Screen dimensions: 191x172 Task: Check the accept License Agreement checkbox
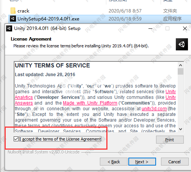[x=16, y=139]
